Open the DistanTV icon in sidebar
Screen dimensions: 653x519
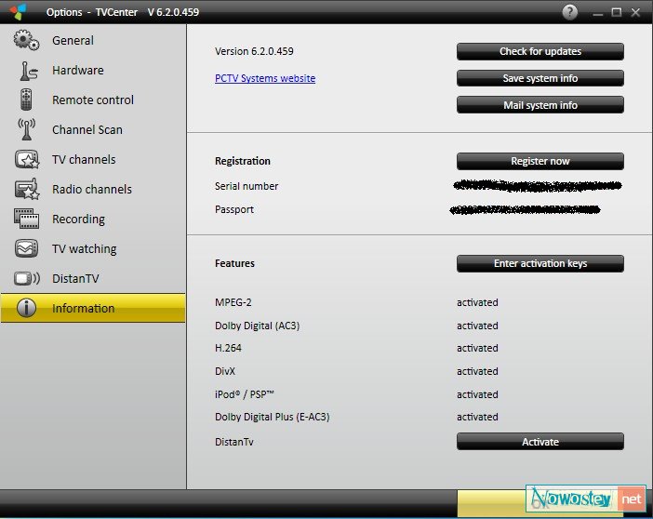(x=27, y=279)
